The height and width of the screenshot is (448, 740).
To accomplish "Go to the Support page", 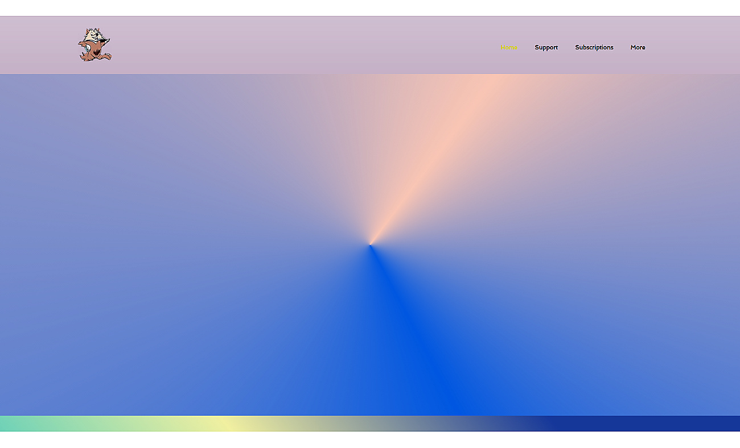I will (546, 47).
